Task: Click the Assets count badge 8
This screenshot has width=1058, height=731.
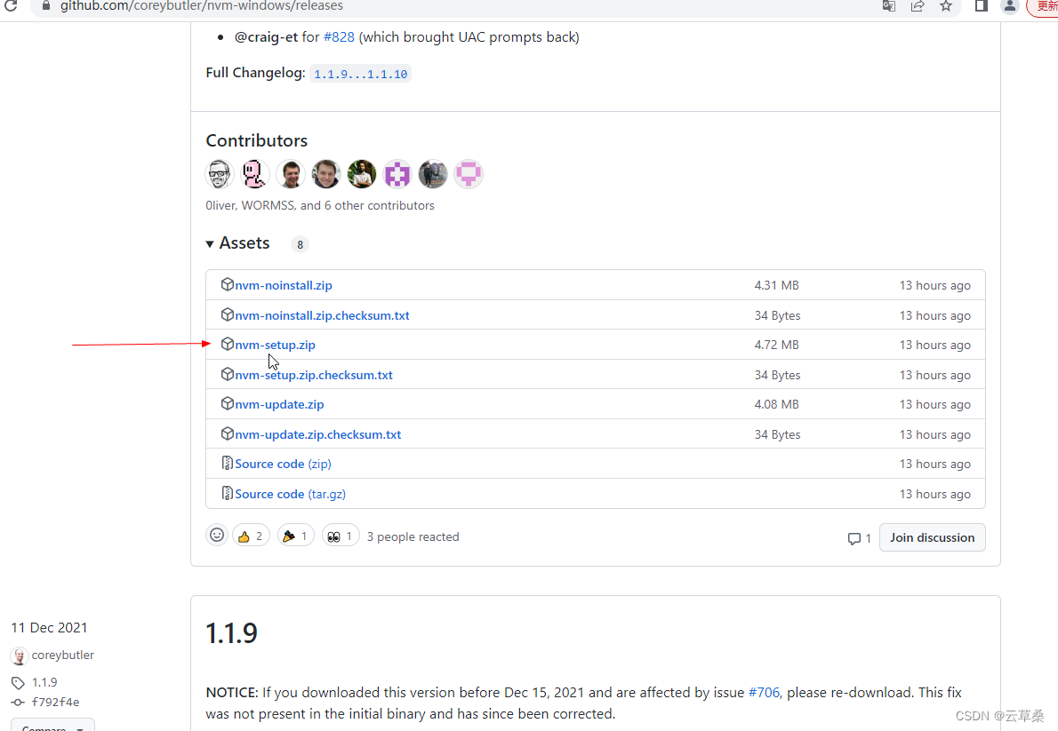Action: coord(300,244)
